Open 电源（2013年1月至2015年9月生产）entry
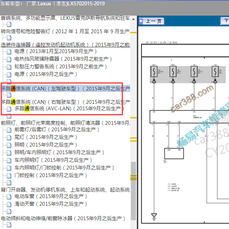 point(55,52)
